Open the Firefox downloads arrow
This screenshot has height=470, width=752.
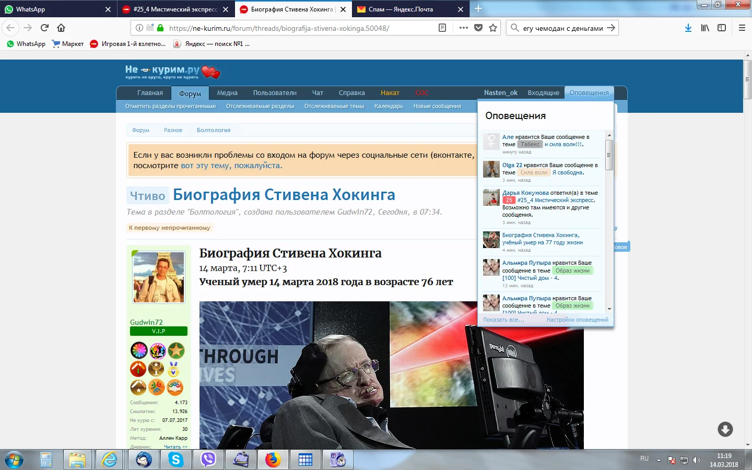tap(688, 28)
